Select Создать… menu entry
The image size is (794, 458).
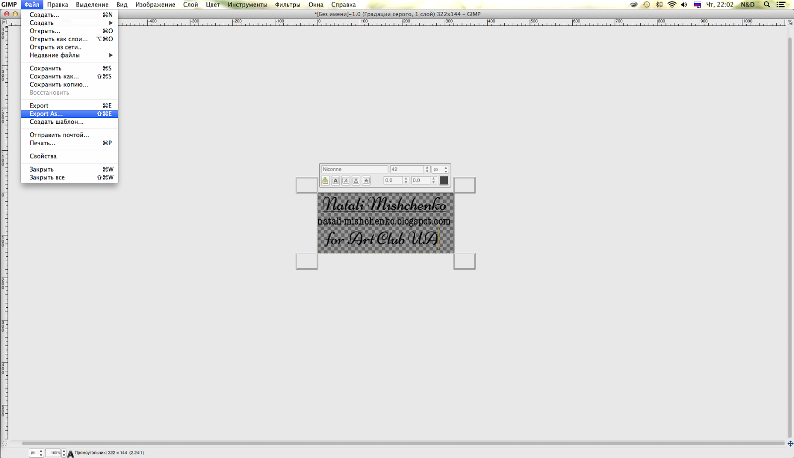click(x=69, y=15)
